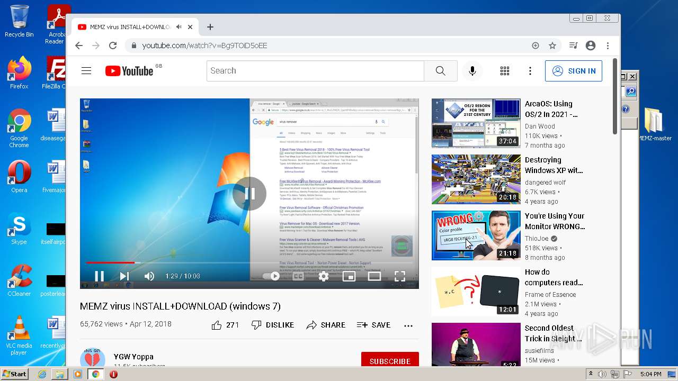Screen dimensions: 678x381
Task: Pause the YouTube video with the control bar button
Action: pyautogui.click(x=99, y=276)
